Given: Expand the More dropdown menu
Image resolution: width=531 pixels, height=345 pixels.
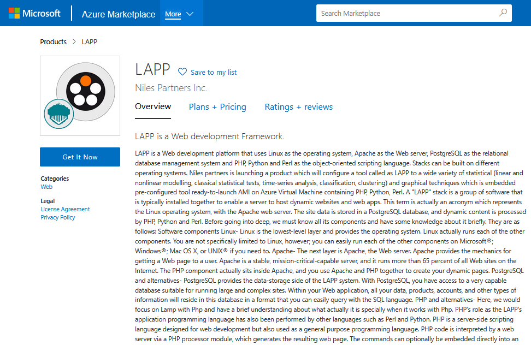Looking at the screenshot, I should pyautogui.click(x=180, y=14).
